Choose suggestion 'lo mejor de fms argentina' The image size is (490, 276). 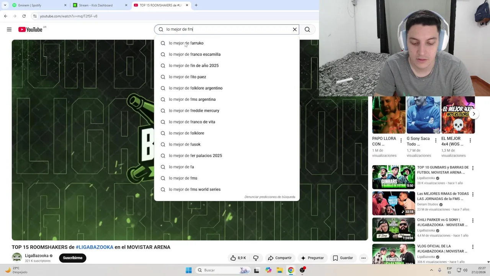227,99
